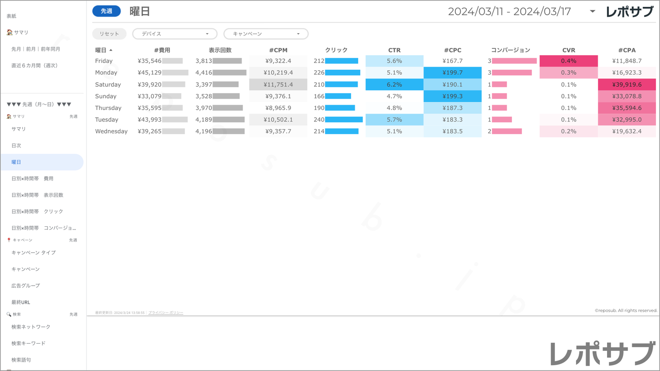Open the デバイス filter dropdown

click(174, 34)
